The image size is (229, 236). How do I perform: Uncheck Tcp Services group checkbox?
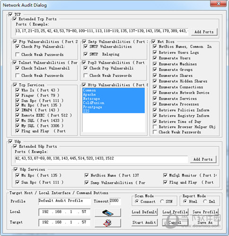tap(15, 85)
